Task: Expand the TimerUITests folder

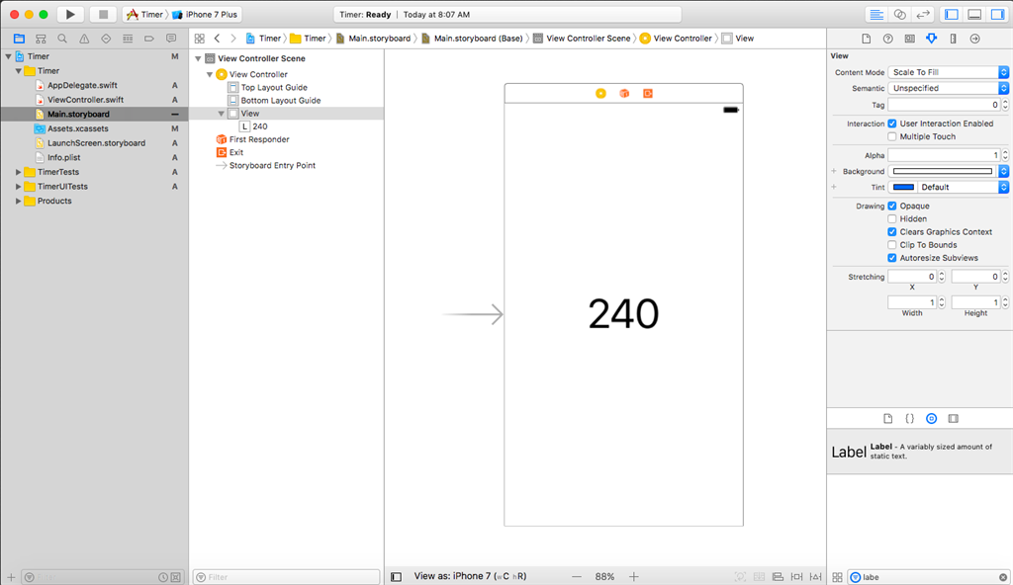Action: (x=18, y=187)
